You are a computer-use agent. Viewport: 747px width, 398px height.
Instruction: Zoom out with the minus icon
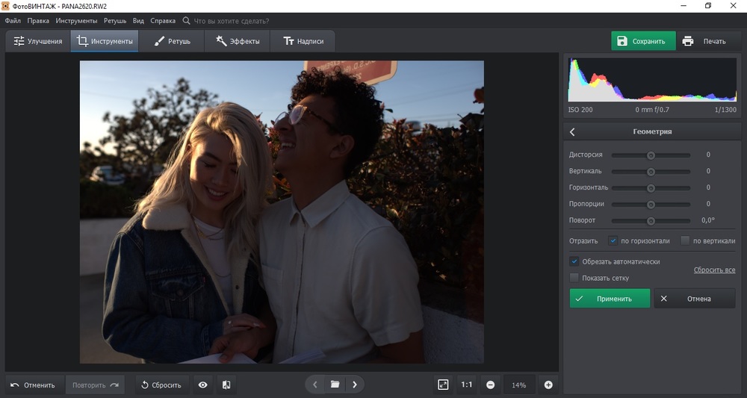pyautogui.click(x=490, y=385)
